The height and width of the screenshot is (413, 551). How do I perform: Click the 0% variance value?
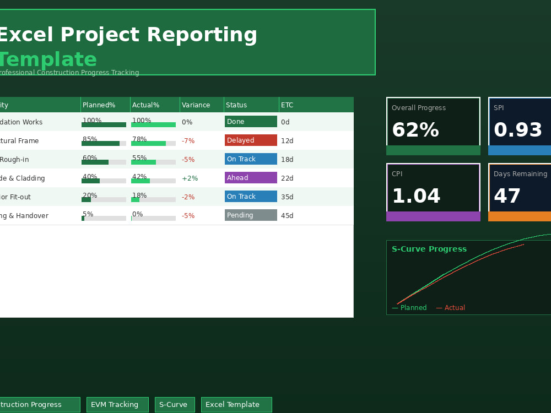[187, 122]
